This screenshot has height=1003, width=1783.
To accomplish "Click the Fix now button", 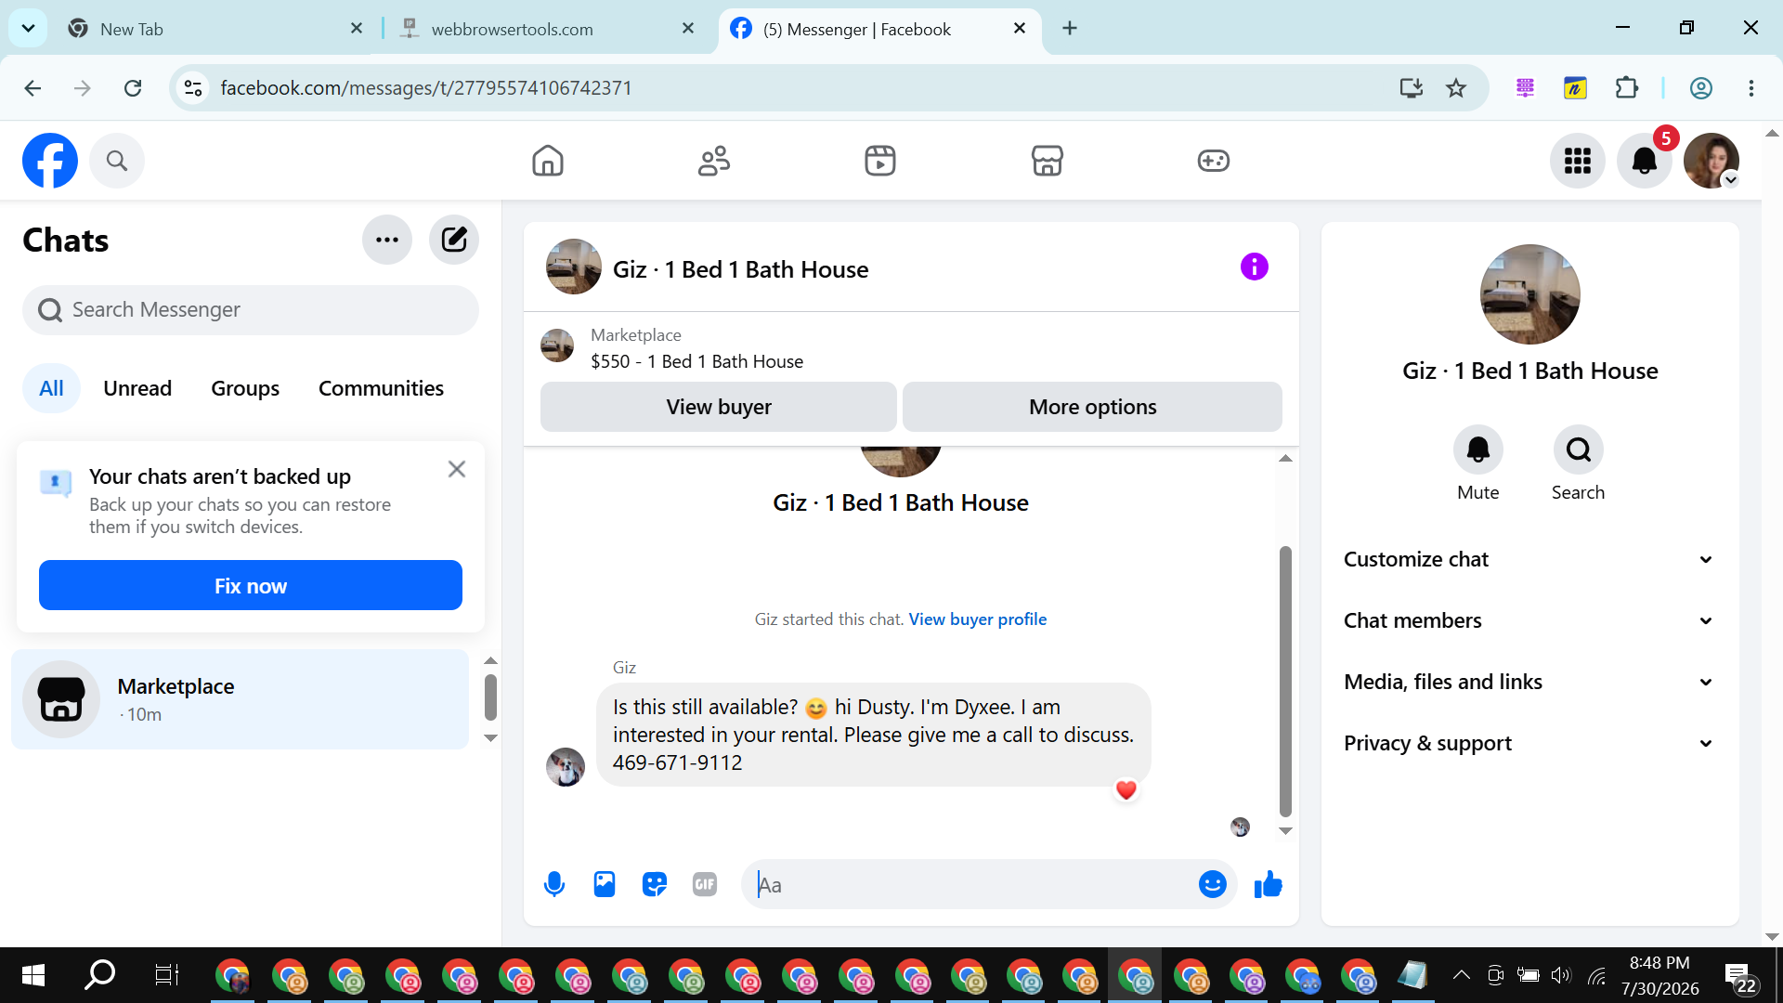I will 251,586.
